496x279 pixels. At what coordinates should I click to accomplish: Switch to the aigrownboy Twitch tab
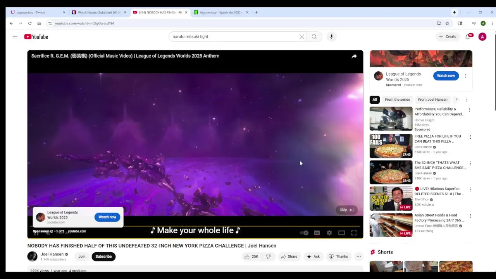tap(38, 12)
